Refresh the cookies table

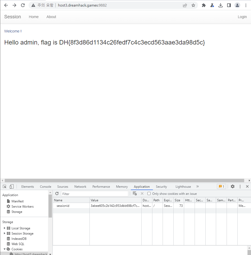click(x=57, y=193)
